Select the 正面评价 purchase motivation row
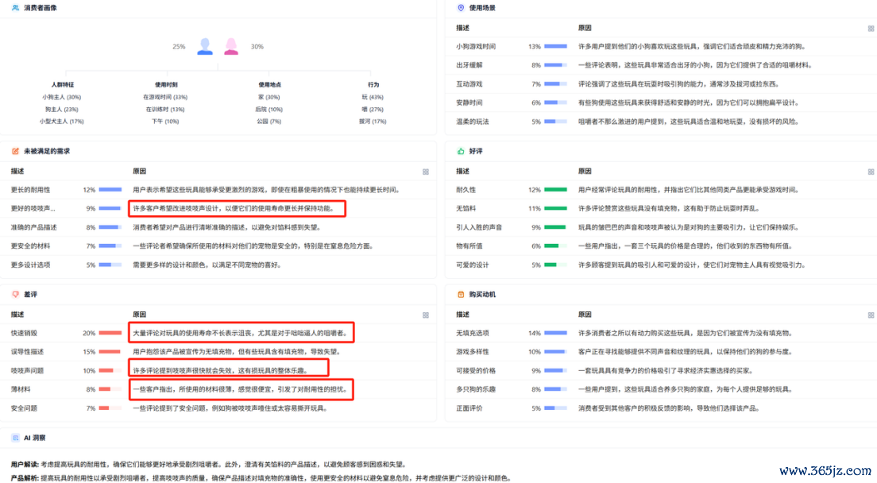The image size is (877, 483). tap(661, 408)
